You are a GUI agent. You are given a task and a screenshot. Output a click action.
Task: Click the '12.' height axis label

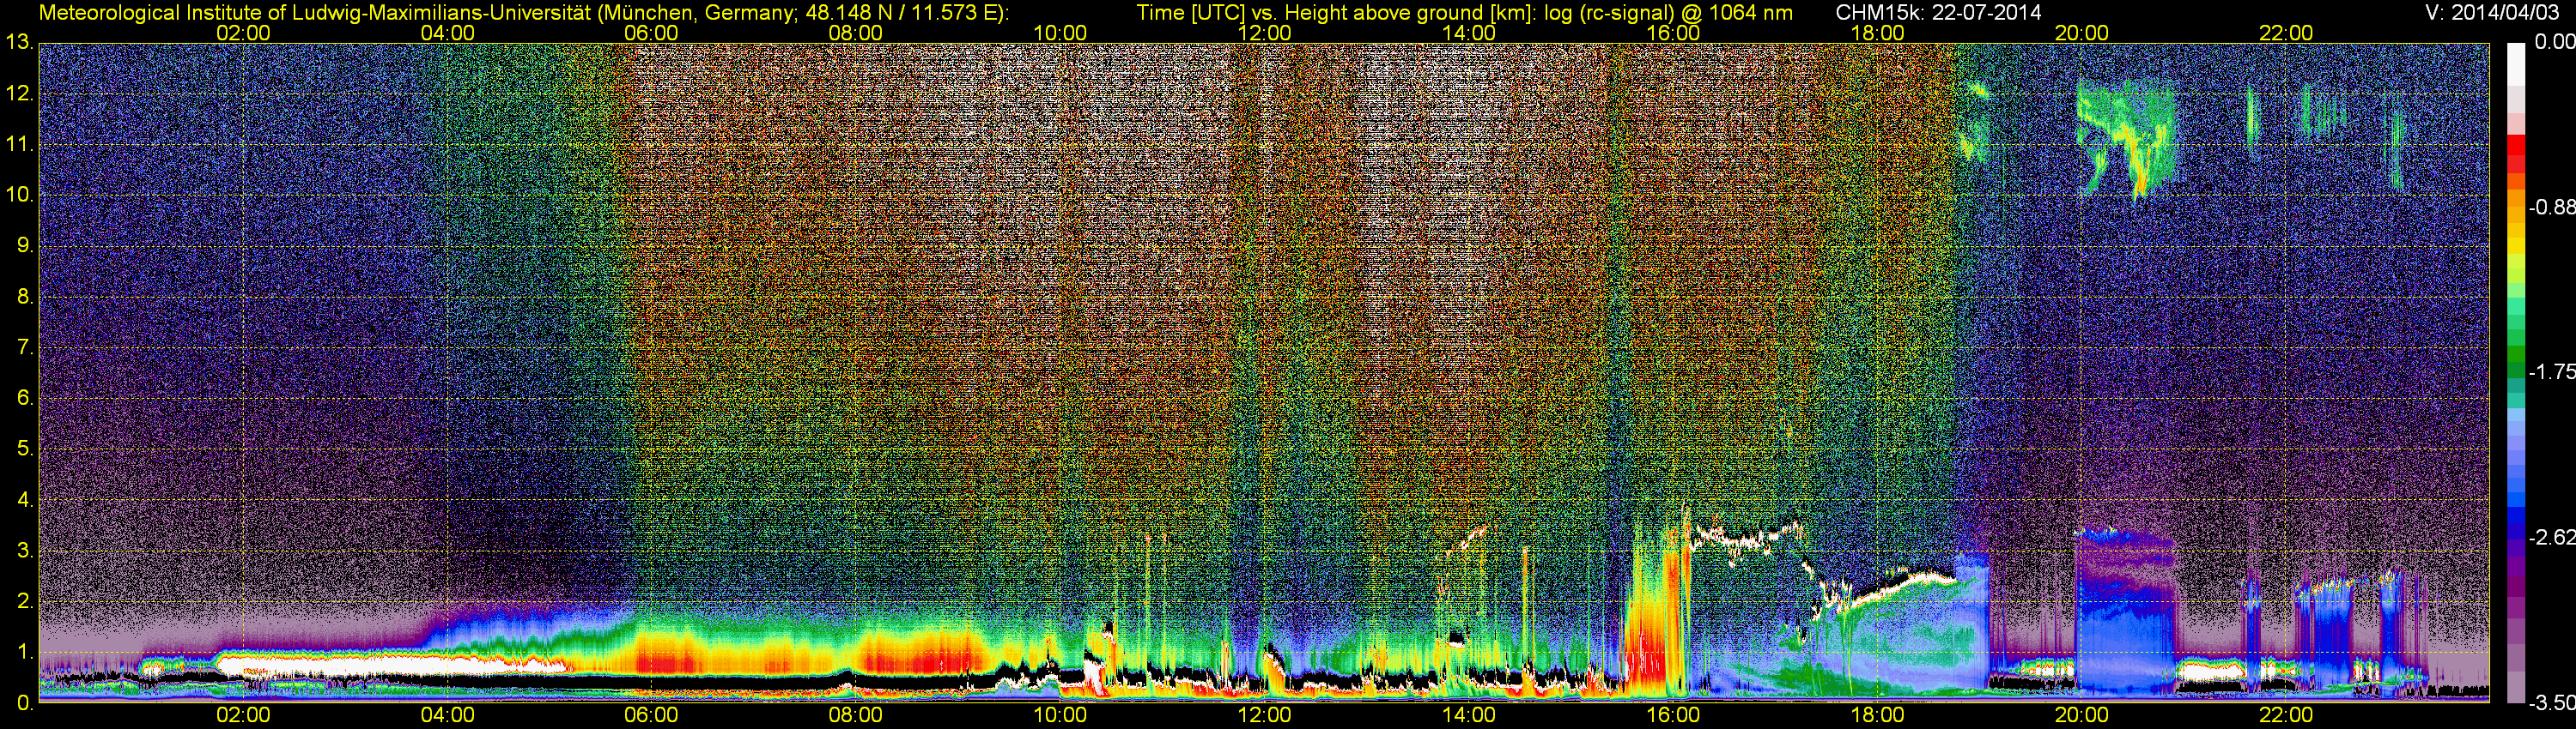[20, 93]
